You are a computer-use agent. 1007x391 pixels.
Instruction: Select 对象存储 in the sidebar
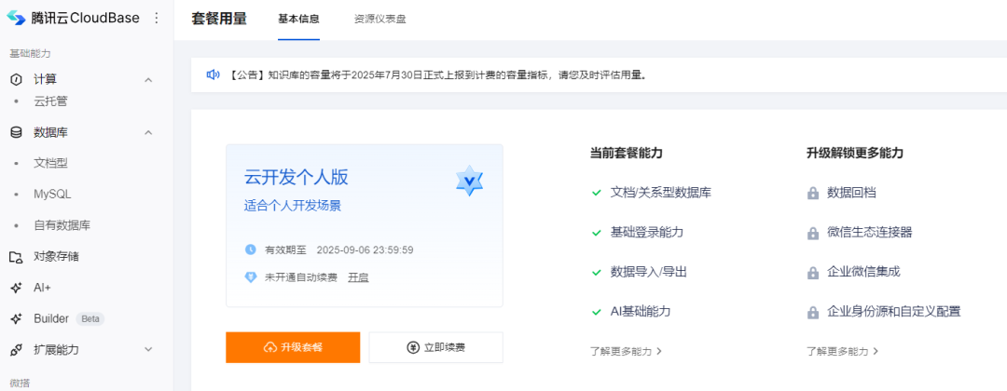click(x=57, y=256)
